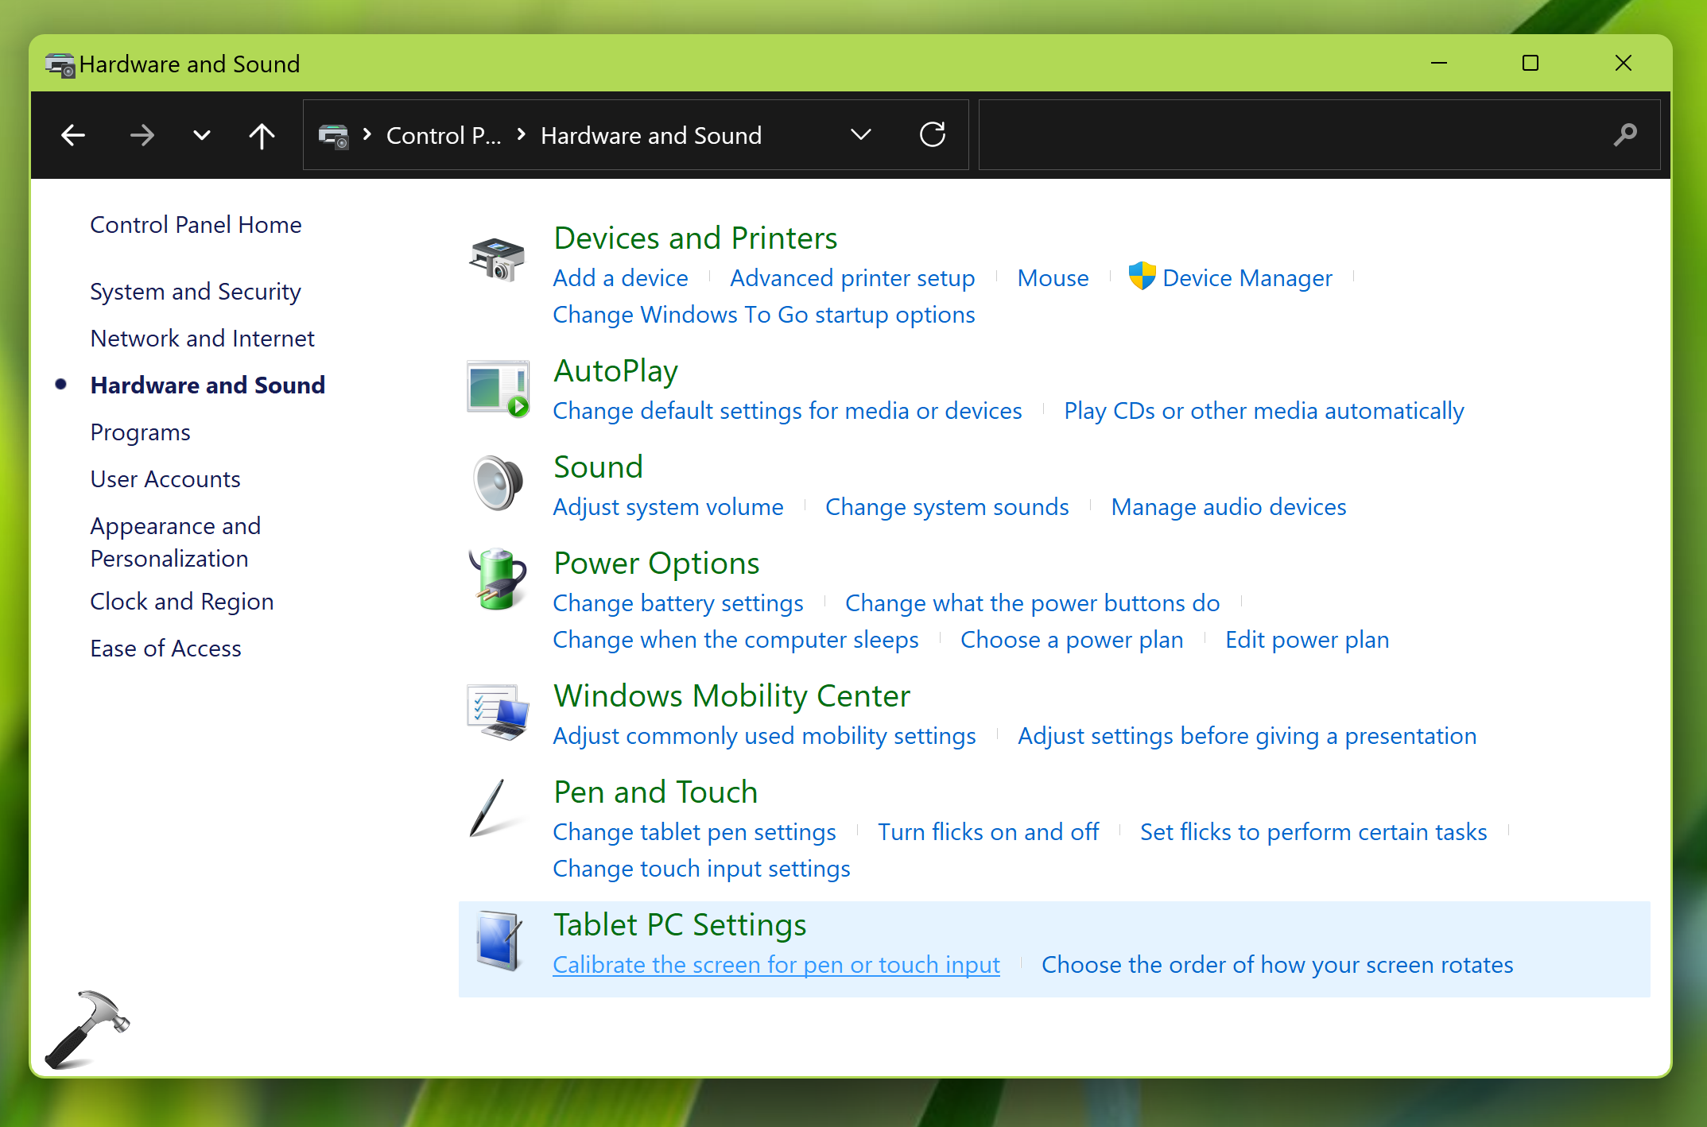Viewport: 1707px width, 1127px height.
Task: Open the Sound speaker icon
Action: [x=497, y=482]
